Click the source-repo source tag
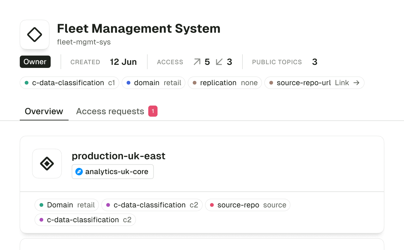 [248, 205]
